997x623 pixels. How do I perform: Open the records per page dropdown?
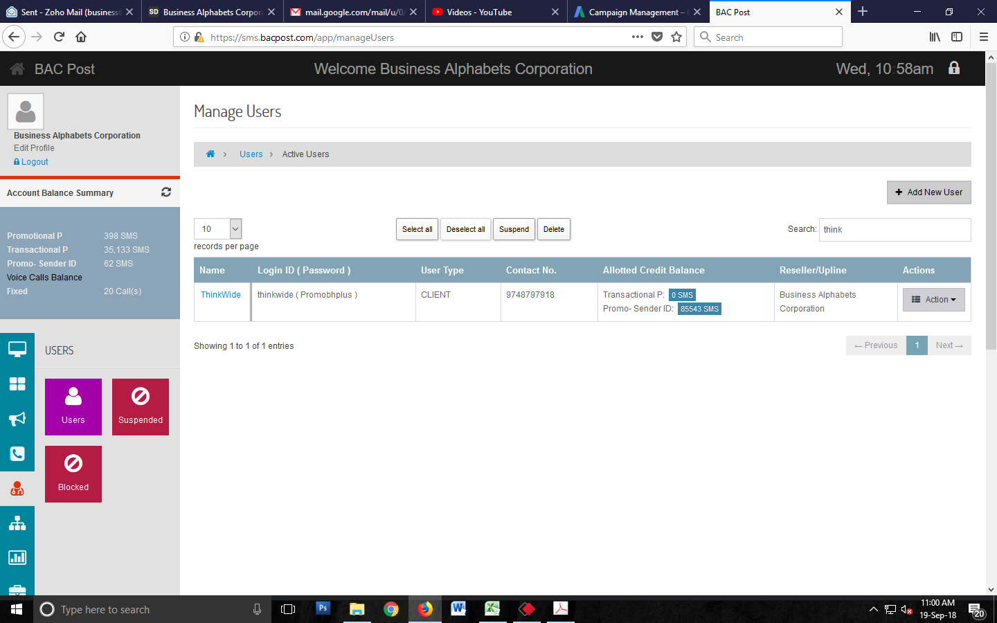pyautogui.click(x=217, y=229)
